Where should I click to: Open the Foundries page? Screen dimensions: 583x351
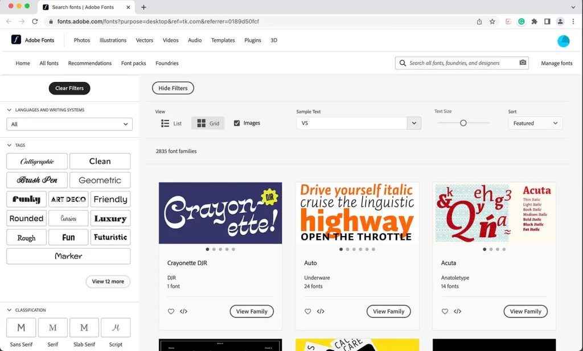(x=167, y=63)
